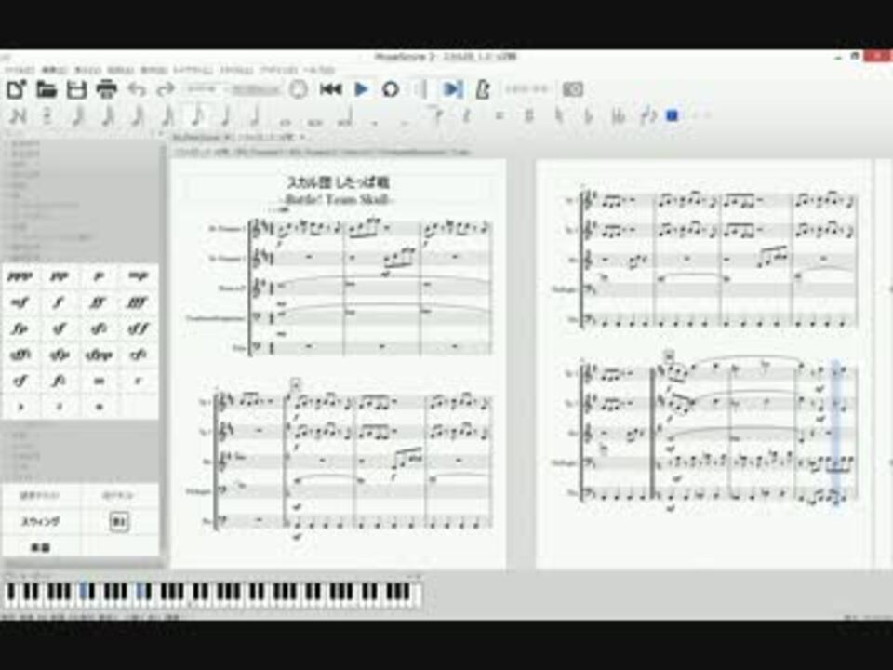The height and width of the screenshot is (670, 893).
Task: Apply natural accidental
Action: [x=559, y=116]
